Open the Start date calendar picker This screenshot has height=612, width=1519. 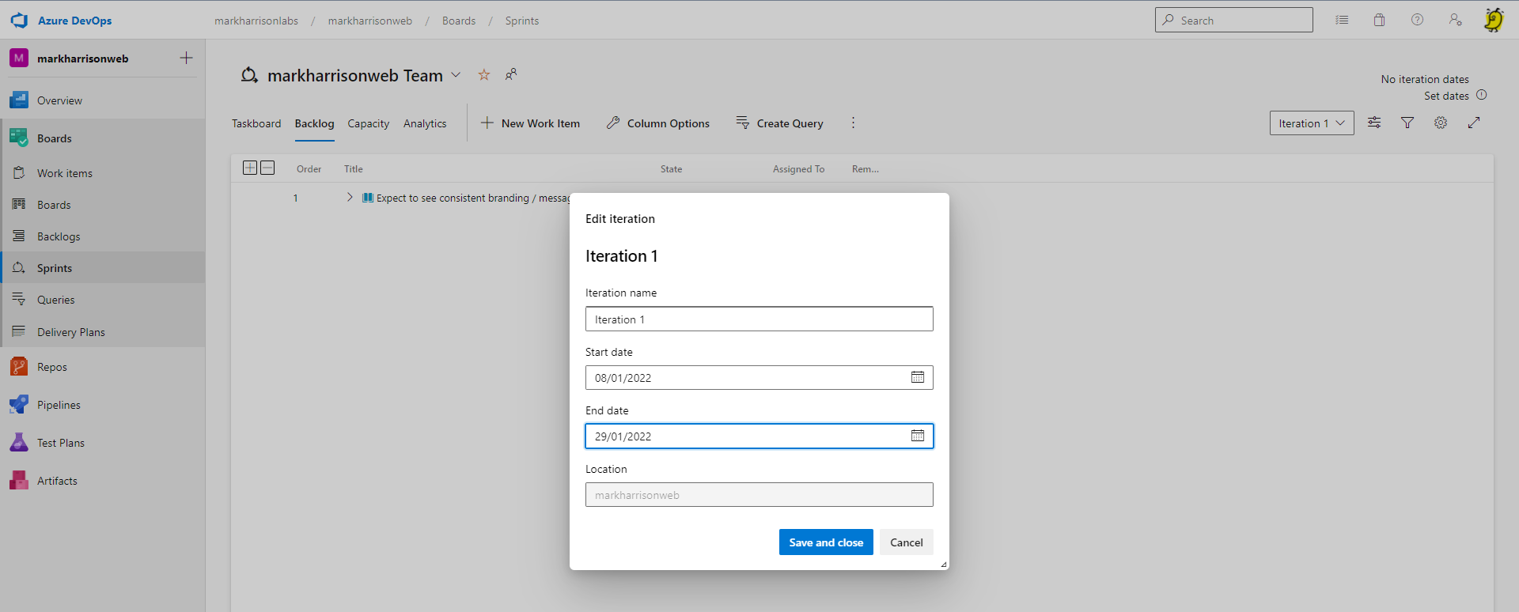point(917,377)
